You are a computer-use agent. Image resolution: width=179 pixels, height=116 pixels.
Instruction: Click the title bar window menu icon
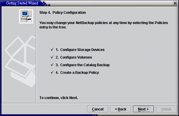(4, 3)
